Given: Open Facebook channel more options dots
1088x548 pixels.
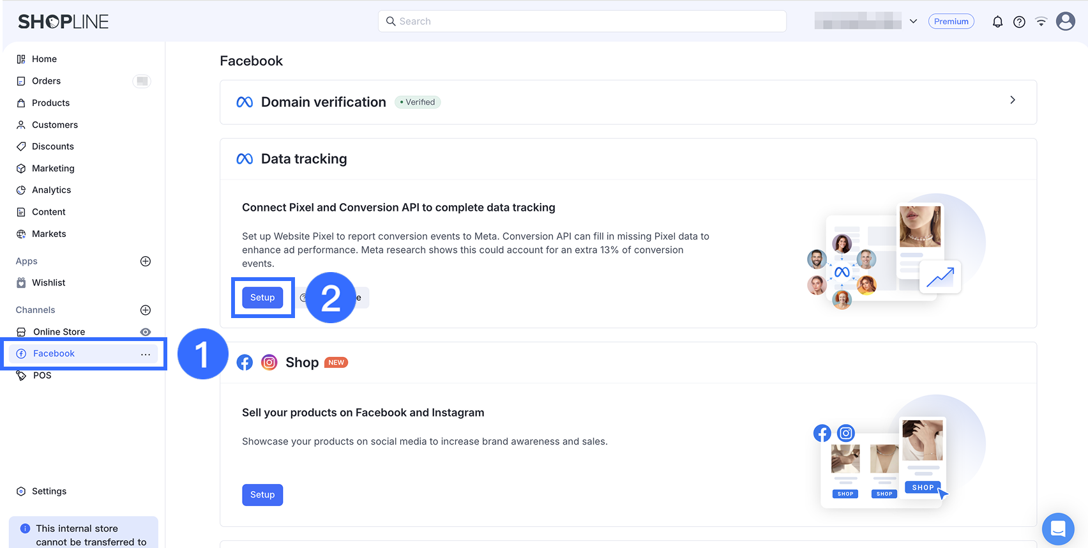Looking at the screenshot, I should tap(146, 354).
